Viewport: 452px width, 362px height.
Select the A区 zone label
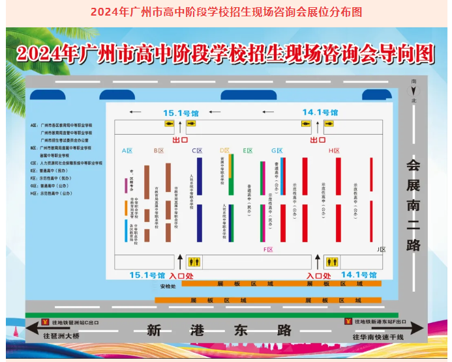(x=127, y=150)
